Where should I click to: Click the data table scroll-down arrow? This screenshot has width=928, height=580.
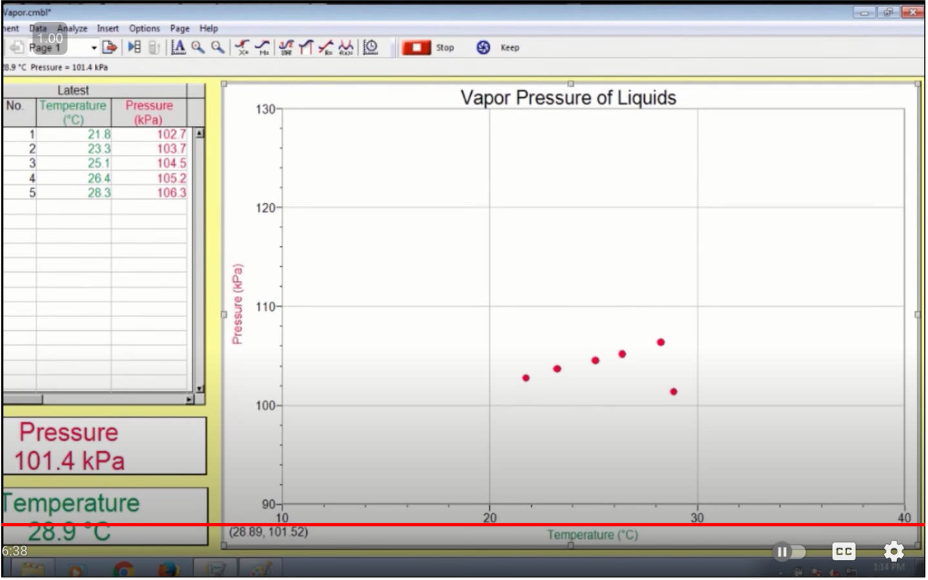click(200, 388)
